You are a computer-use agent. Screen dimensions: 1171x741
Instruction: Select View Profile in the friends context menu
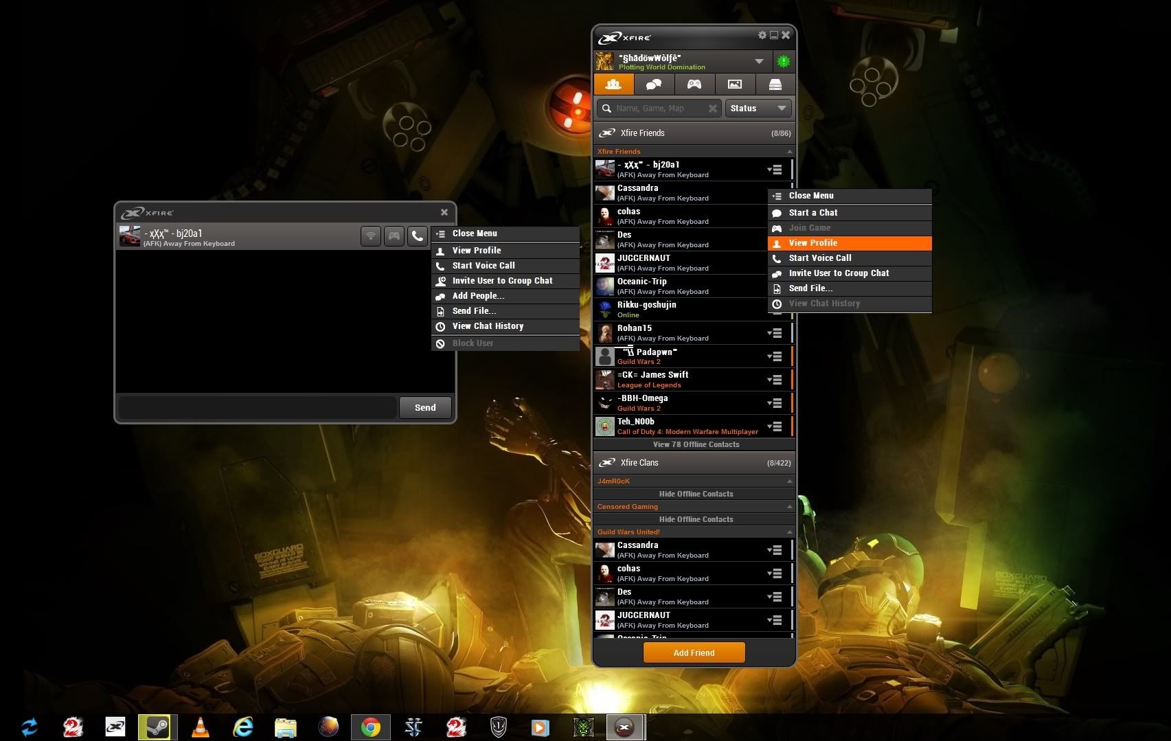click(813, 243)
